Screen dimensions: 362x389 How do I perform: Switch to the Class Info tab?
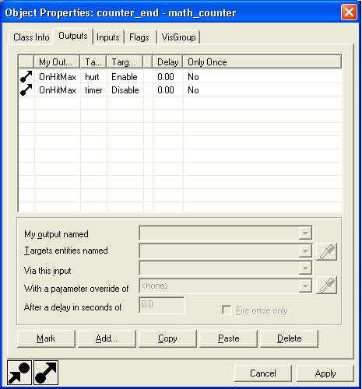(31, 37)
